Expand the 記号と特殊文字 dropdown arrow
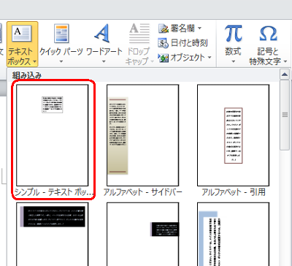 [285, 61]
